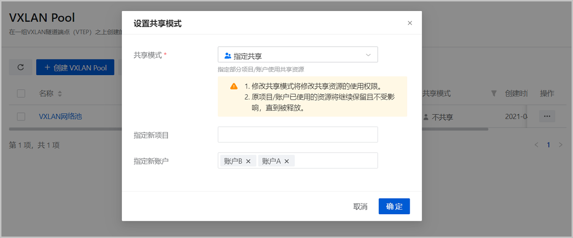Image resolution: width=573 pixels, height=238 pixels.
Task: Close the 设置共享模式 dialog with X
Action: coord(410,23)
